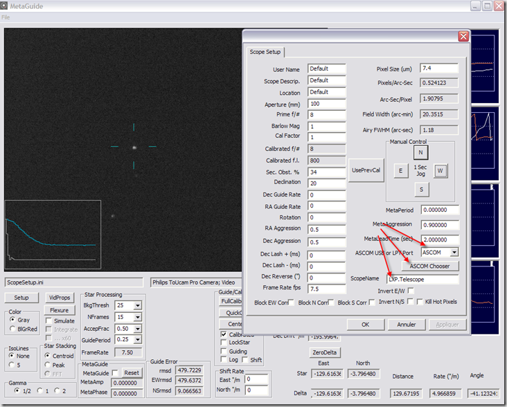Jog north with the N button
The width and height of the screenshot is (507, 407).
tap(420, 152)
